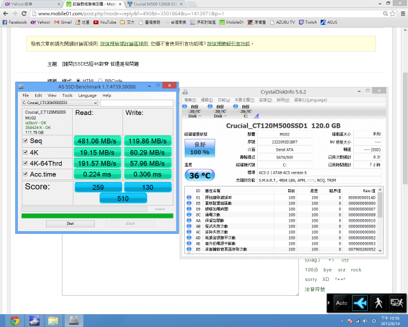Viewport: 408px width, 327px height.
Task: Select the HTML format radio button
Action: [78, 80]
